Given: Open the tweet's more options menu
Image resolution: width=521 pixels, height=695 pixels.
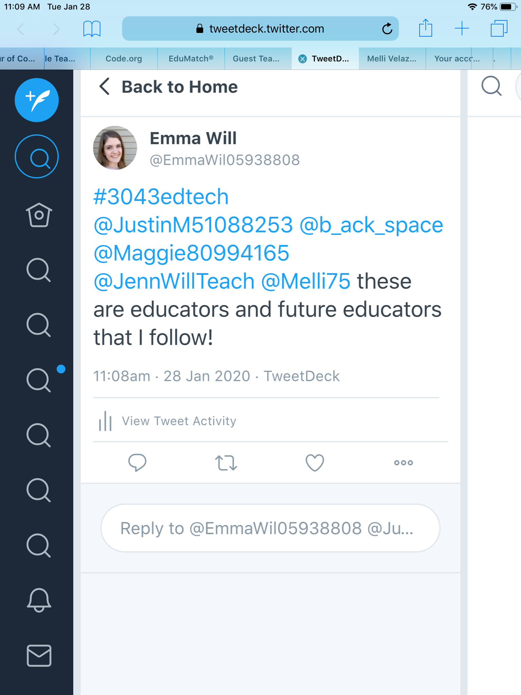Looking at the screenshot, I should 403,463.
